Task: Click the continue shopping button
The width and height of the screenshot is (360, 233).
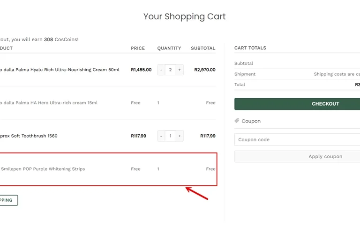Action: coord(9,200)
